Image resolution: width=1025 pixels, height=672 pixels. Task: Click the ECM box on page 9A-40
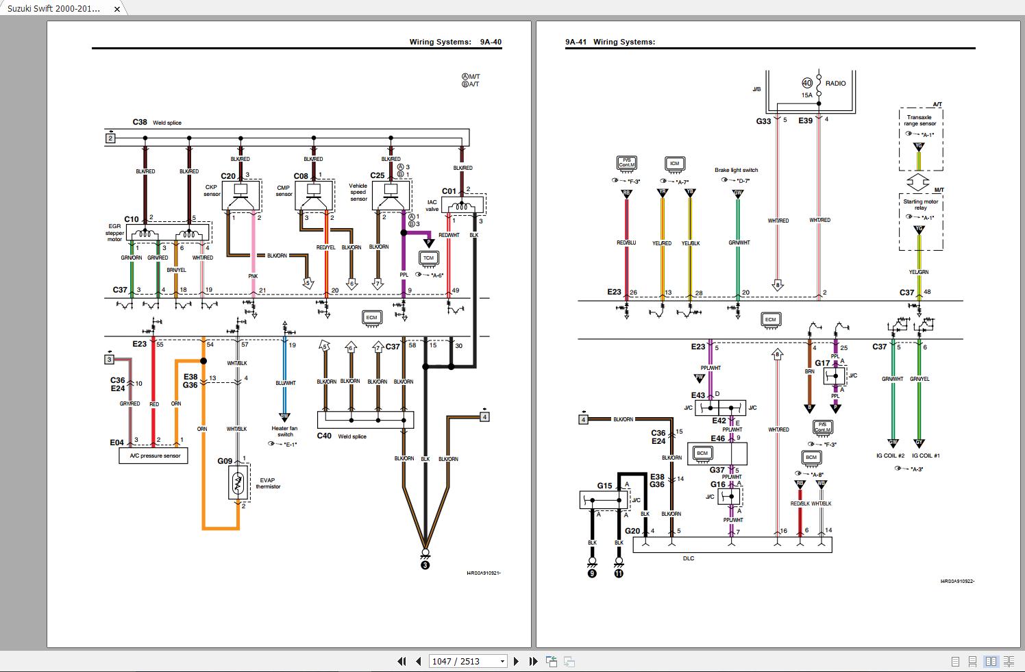(x=371, y=317)
